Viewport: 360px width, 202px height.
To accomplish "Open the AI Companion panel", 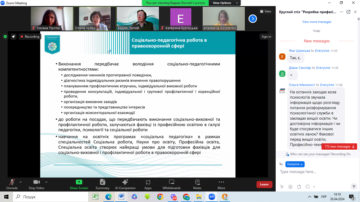I will (x=125, y=184).
